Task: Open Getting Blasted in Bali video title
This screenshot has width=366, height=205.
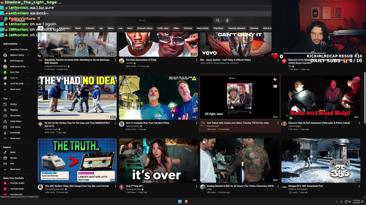Action: [240, 186]
